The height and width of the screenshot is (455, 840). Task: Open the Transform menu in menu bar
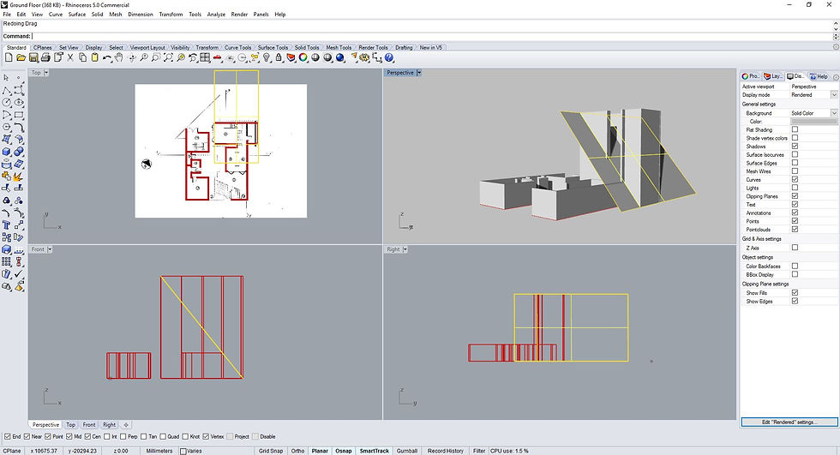(x=171, y=15)
